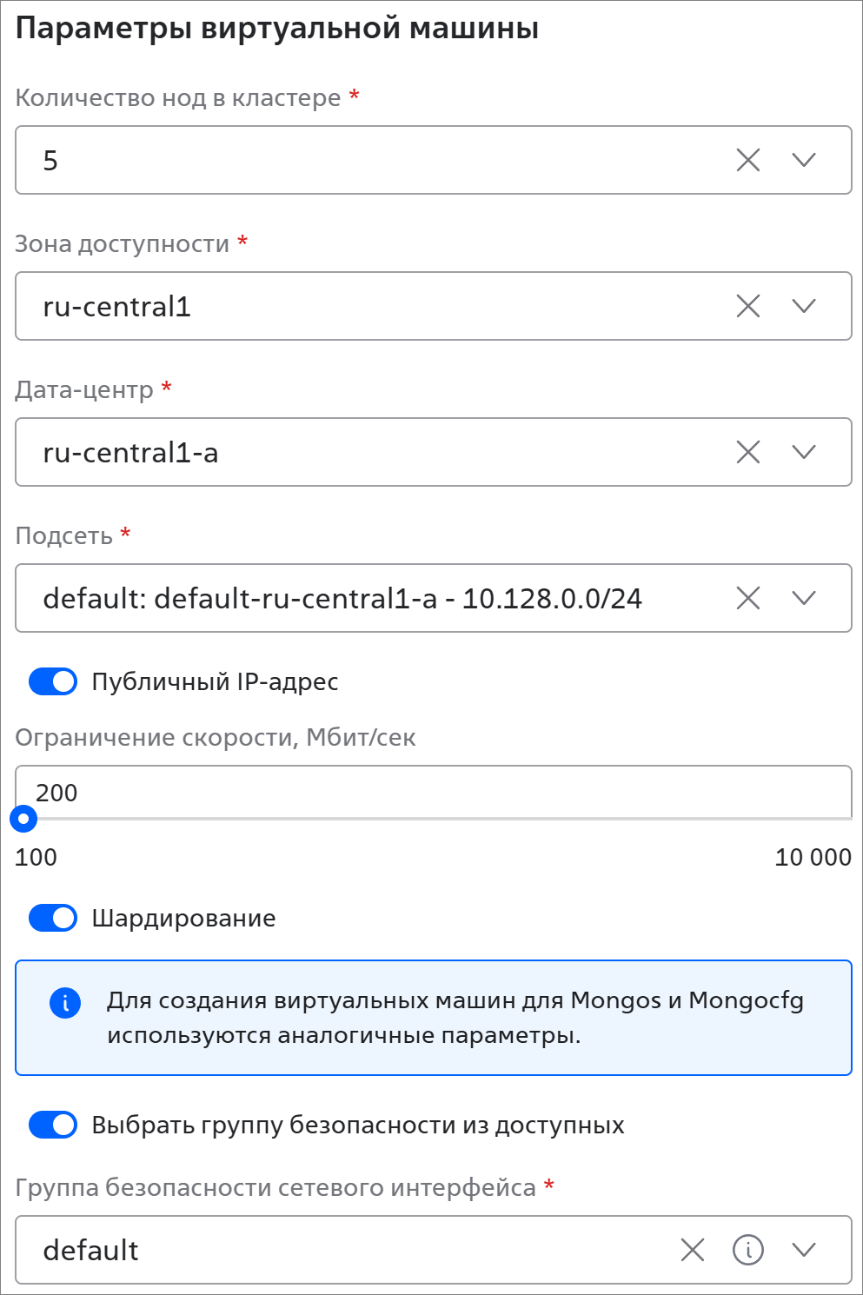This screenshot has height=1295, width=863.
Task: Show info for the default security group
Action: pyautogui.click(x=747, y=1250)
